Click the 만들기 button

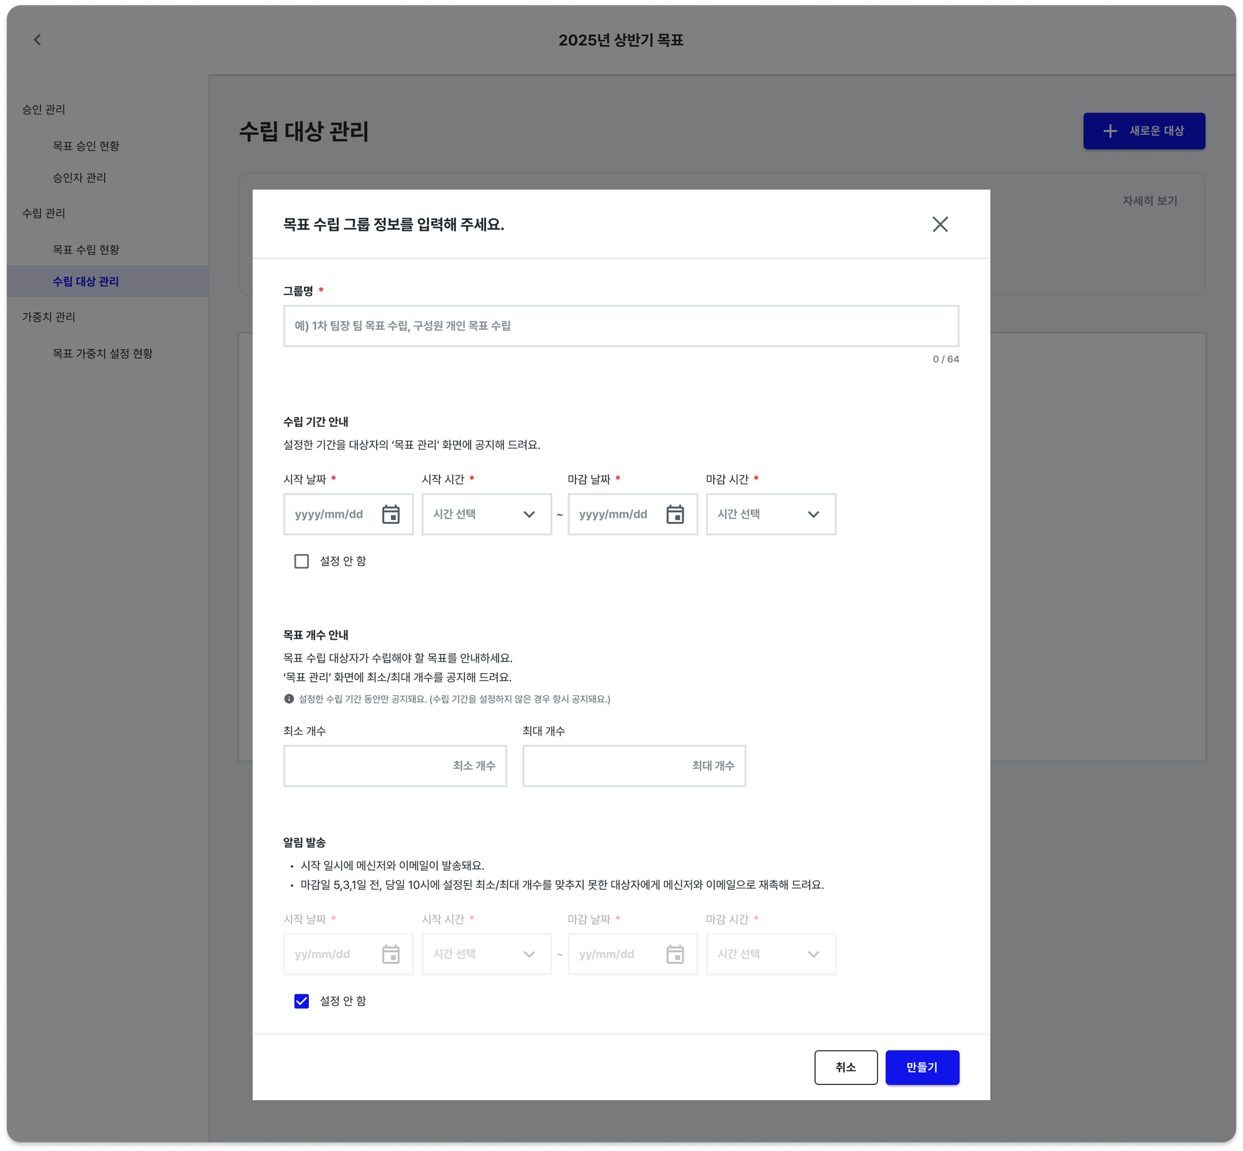pyautogui.click(x=922, y=1067)
